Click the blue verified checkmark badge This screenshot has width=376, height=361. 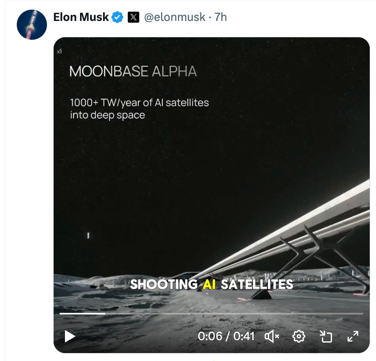[x=117, y=17]
